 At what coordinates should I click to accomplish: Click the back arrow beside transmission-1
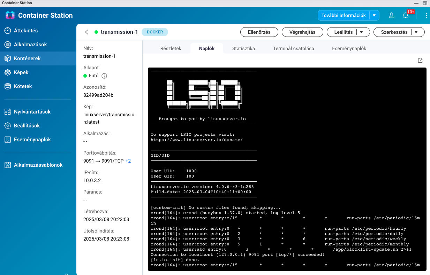86,32
